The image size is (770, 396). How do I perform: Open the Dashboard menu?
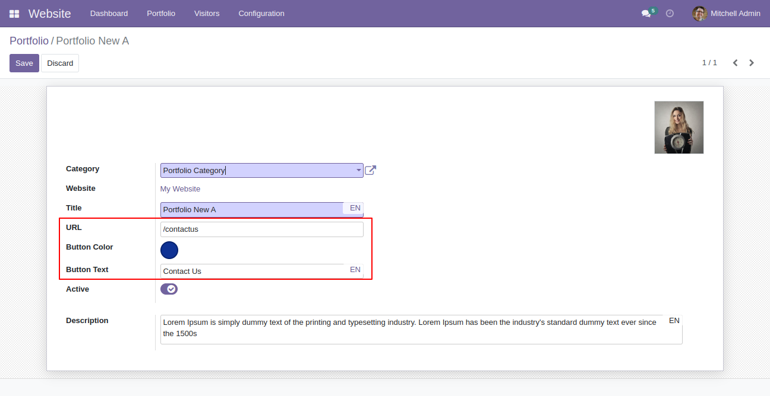pos(109,14)
